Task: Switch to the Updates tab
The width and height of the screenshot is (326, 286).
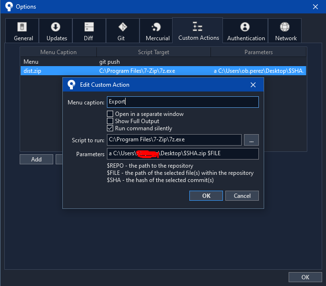Action: coord(56,31)
